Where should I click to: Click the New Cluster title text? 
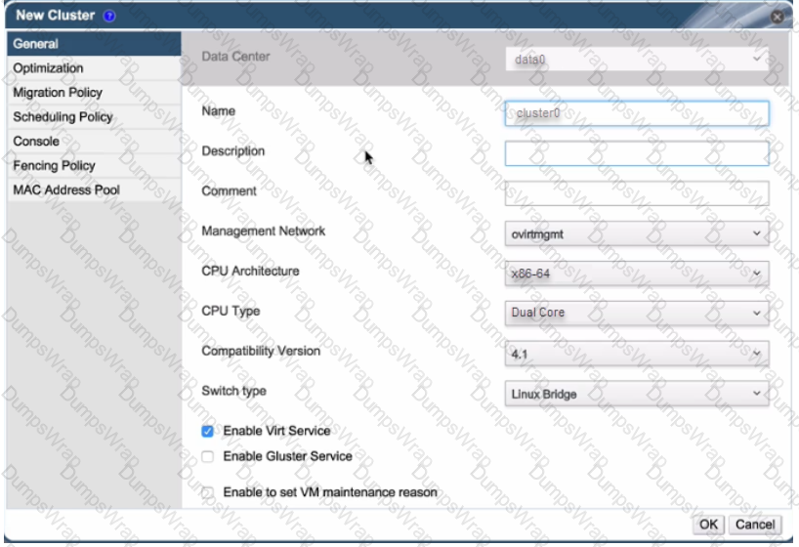(x=55, y=16)
